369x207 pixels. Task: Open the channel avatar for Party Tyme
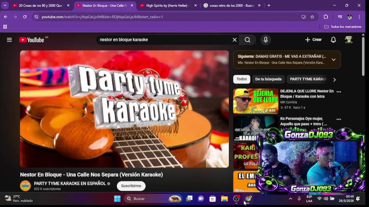25,186
